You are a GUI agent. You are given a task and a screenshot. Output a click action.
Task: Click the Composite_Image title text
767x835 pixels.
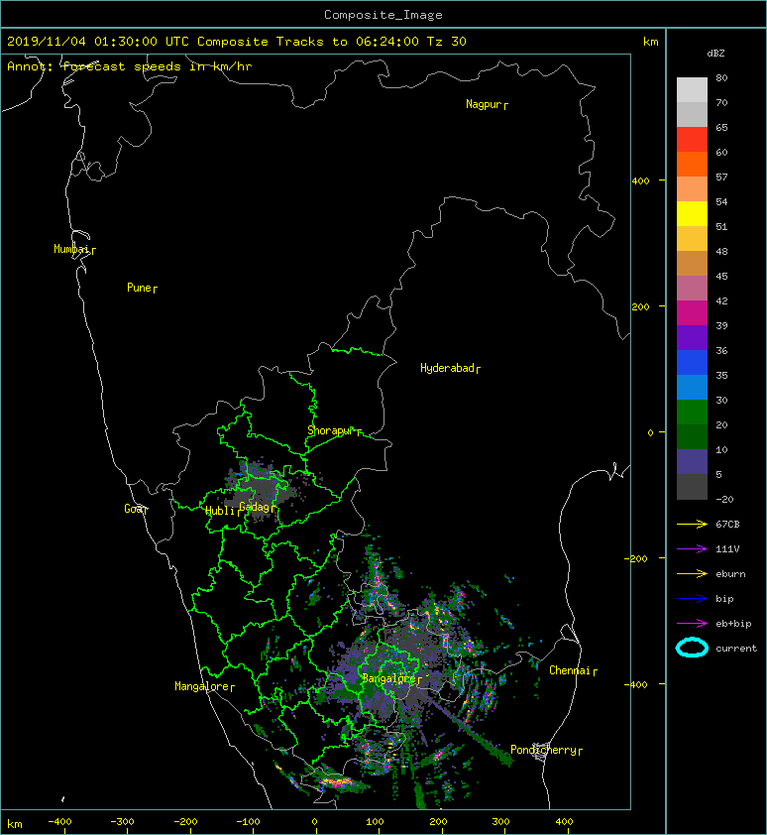(x=383, y=15)
